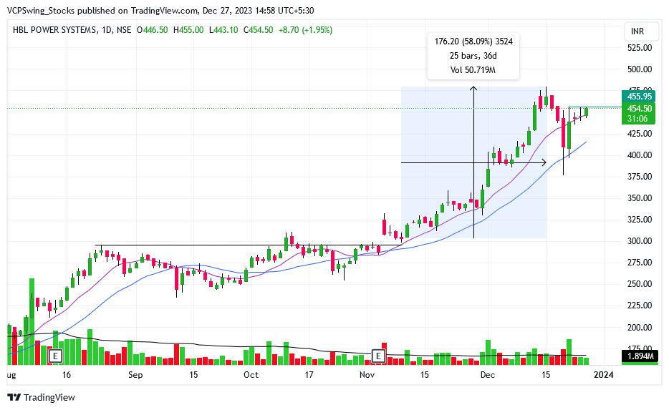
Task: Click the +8.70 (+1.95%) change value
Action: pos(305,30)
